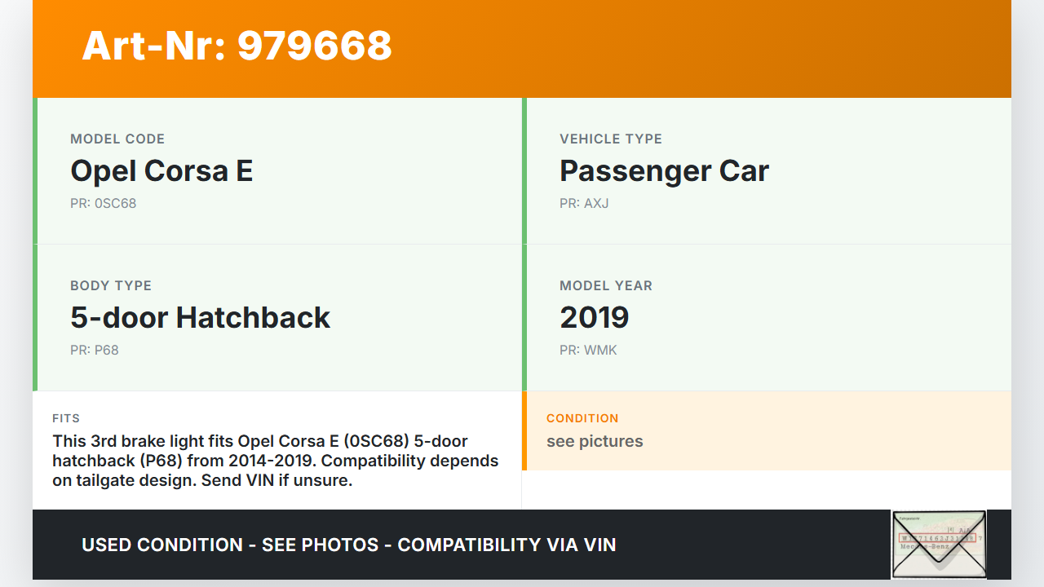Click the Art-Nr: 979668 heading
This screenshot has width=1044, height=587.
pyautogui.click(x=237, y=46)
